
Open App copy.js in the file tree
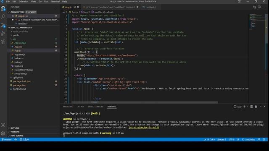20,43
